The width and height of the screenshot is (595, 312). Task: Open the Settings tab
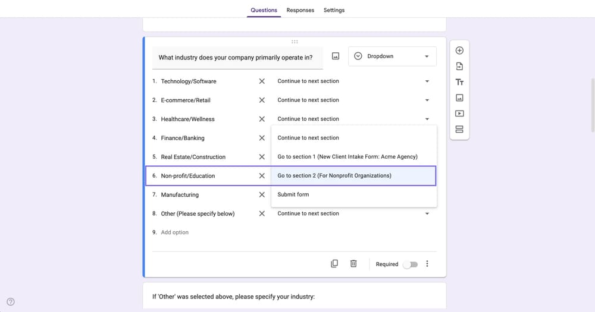tap(334, 10)
